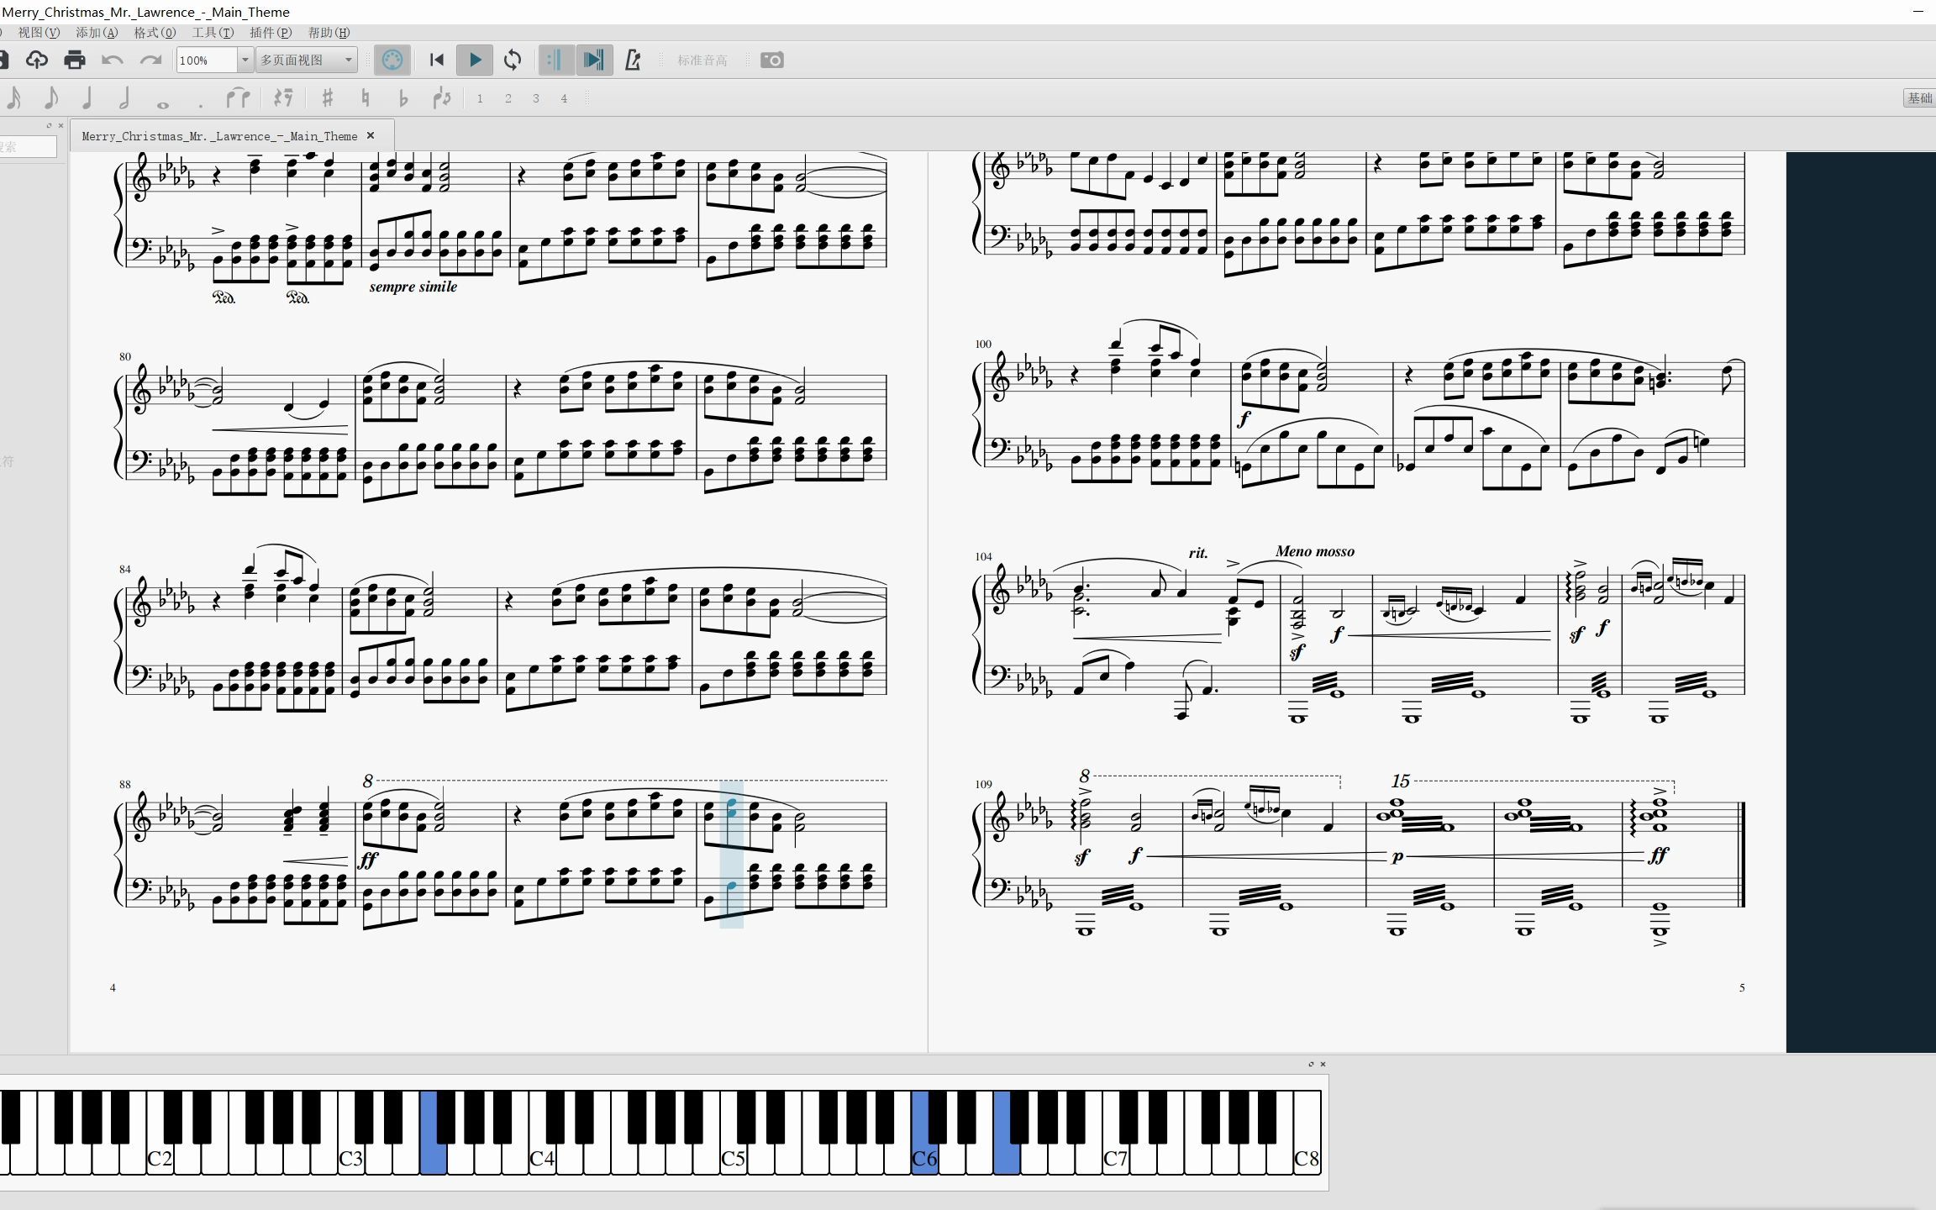Open the 插件(P) menu
The width and height of the screenshot is (1936, 1210).
pos(271,33)
